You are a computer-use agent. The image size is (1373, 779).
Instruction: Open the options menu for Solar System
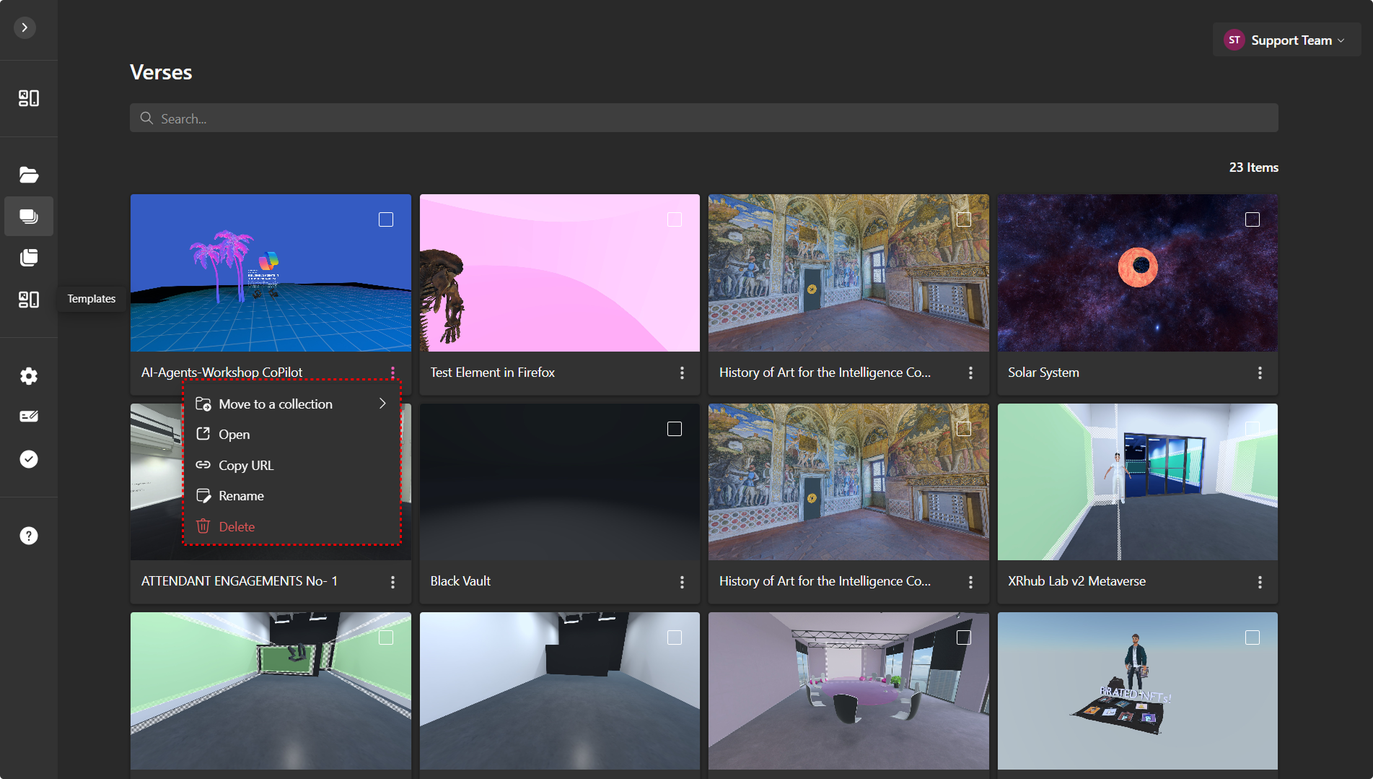tap(1260, 373)
